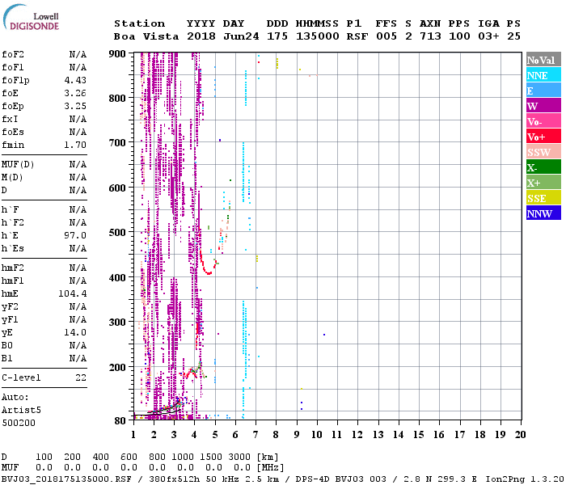Viewport: 566px width, 485px height.
Task: Click the foF2 parameter label
Action: point(13,54)
